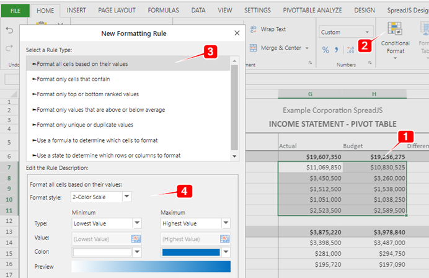
Task: Select 'Use a formula to determine which cells to format'
Action: coord(128,140)
